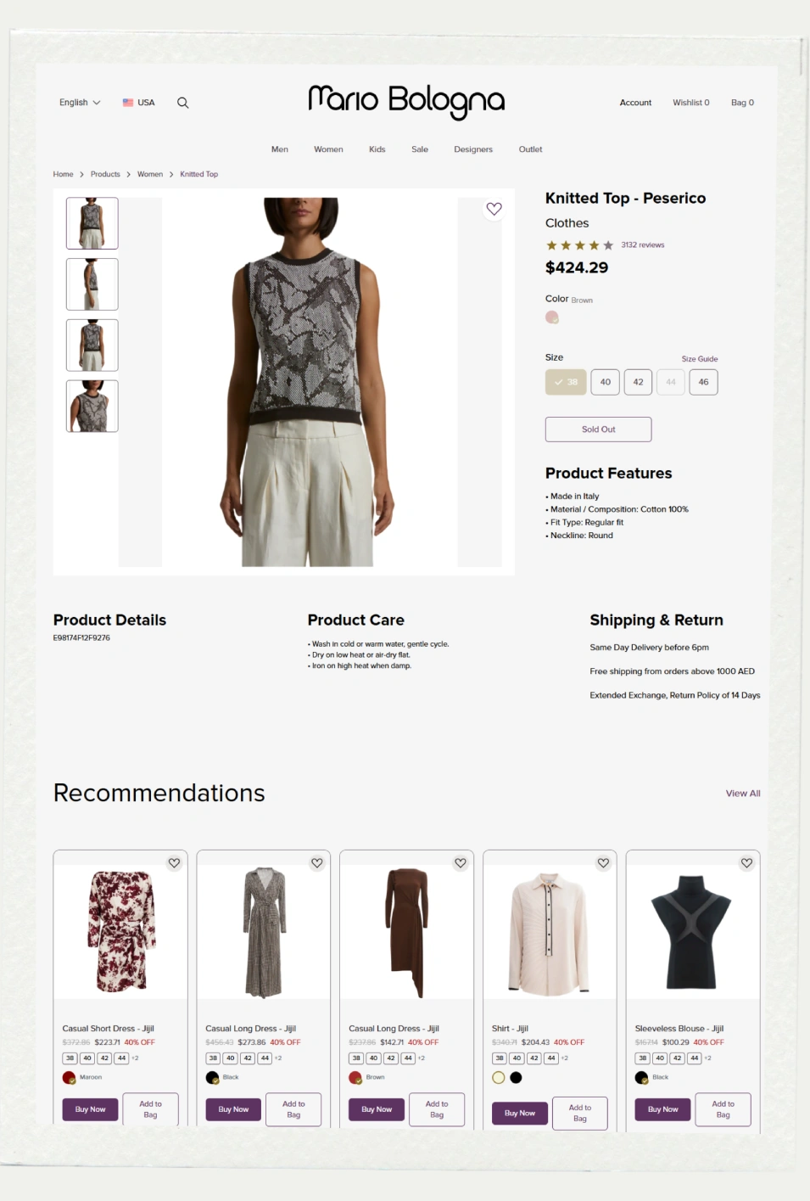Viewport: 810px width, 1201px height.
Task: Click the main product wishlist heart
Action: coord(494,209)
